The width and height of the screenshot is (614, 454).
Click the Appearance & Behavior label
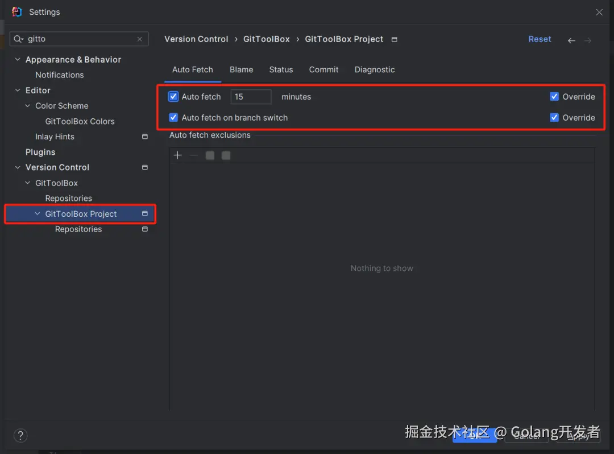(x=73, y=60)
